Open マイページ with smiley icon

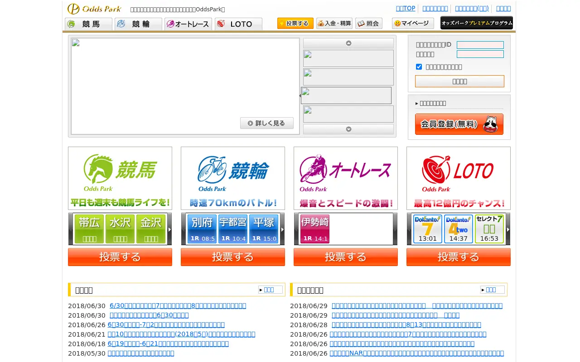[x=413, y=23]
